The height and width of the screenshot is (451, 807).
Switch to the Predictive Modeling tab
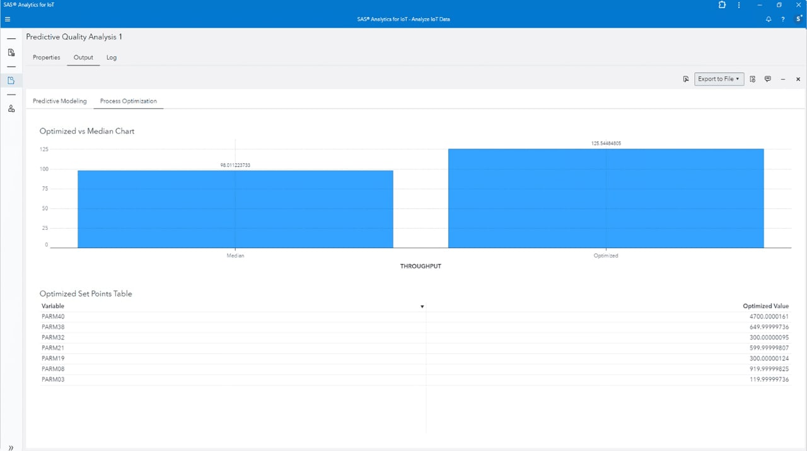coord(59,101)
